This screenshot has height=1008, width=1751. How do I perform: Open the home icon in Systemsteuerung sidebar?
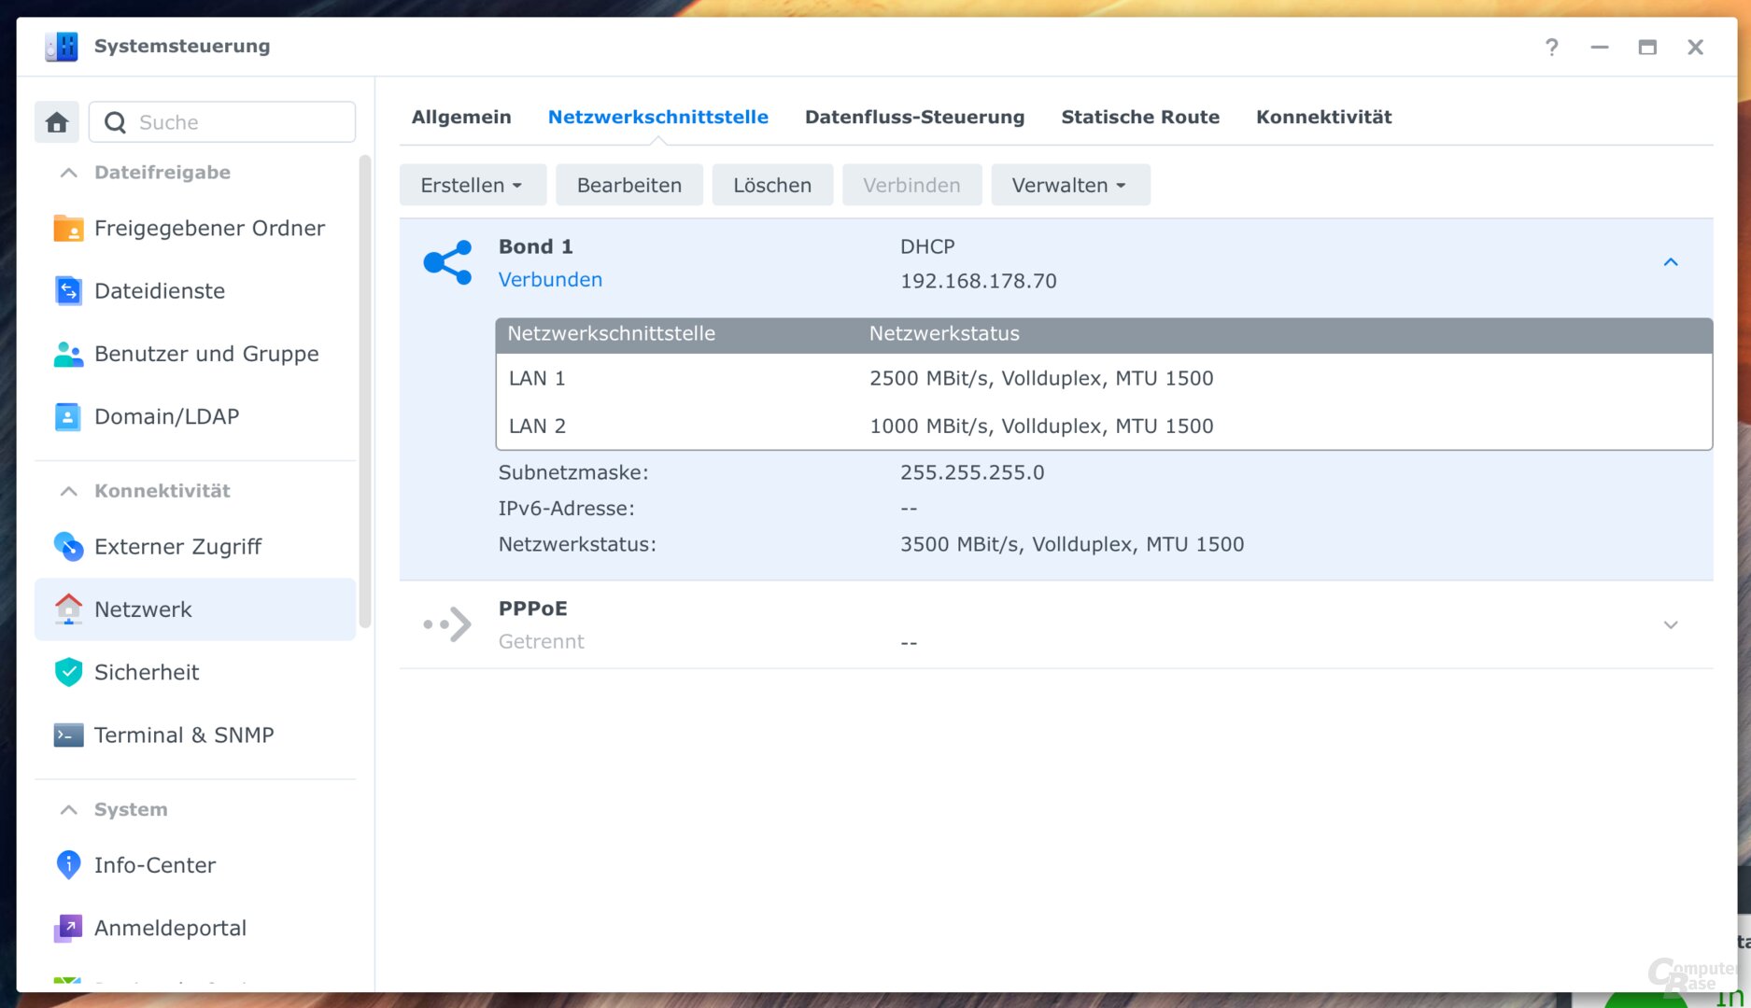(x=56, y=121)
